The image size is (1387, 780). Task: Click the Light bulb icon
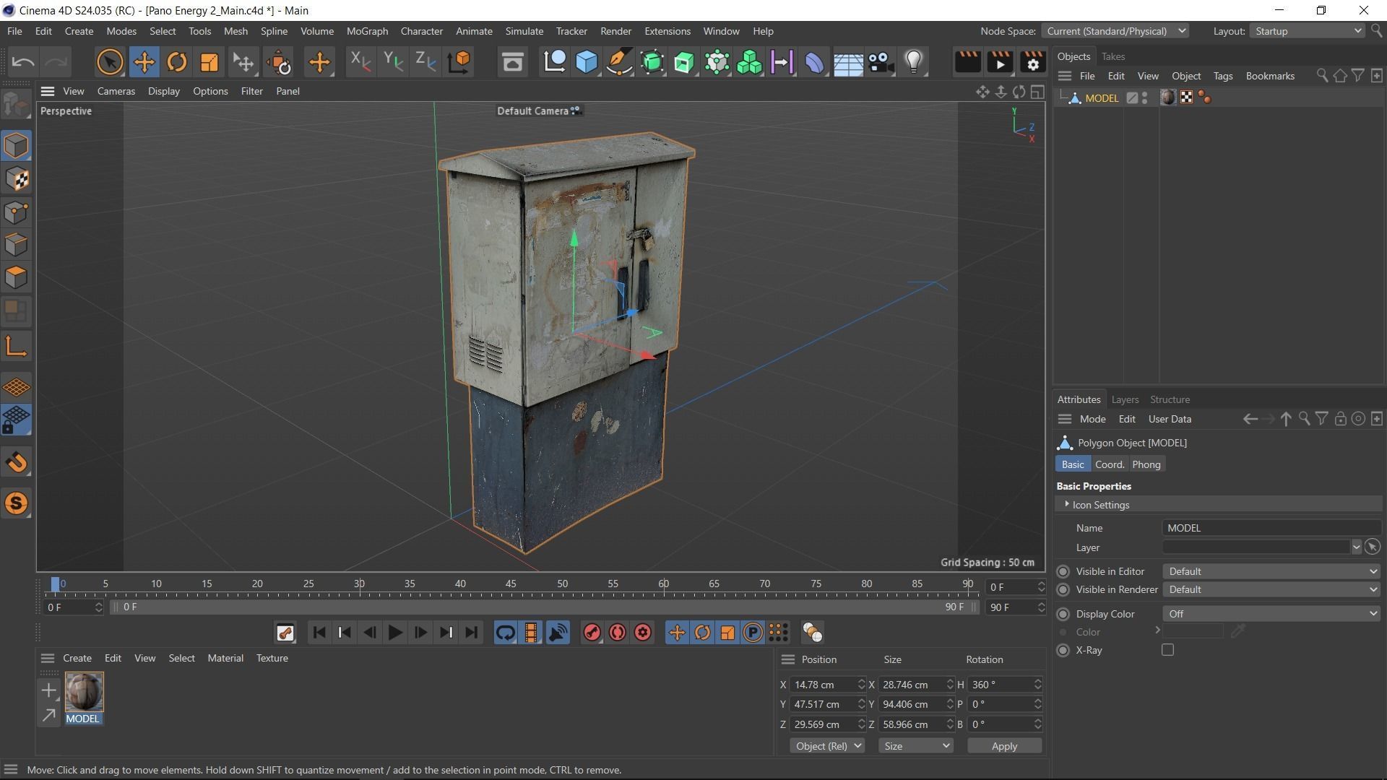point(914,62)
